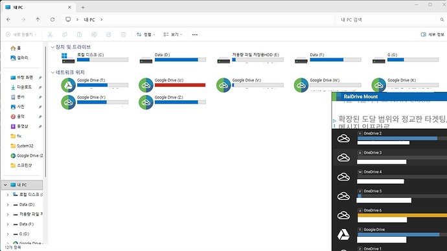The height and width of the screenshot is (251, 447).
Task: Click the paste clipboard icon in toolbar
Action: (79, 34)
